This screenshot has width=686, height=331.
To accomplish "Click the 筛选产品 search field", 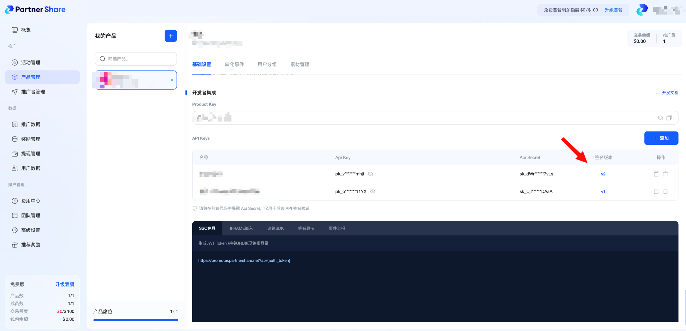I will pos(136,59).
